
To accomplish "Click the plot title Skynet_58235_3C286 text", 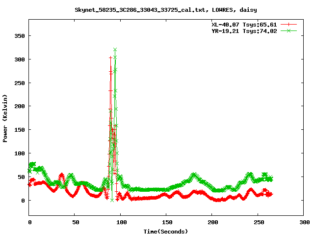I will click(166, 10).
